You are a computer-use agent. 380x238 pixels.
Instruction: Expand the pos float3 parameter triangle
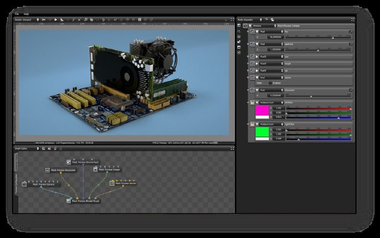[x=257, y=57]
